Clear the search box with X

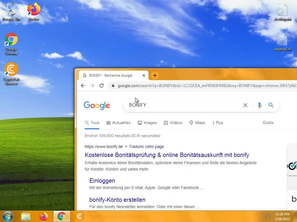[245, 105]
